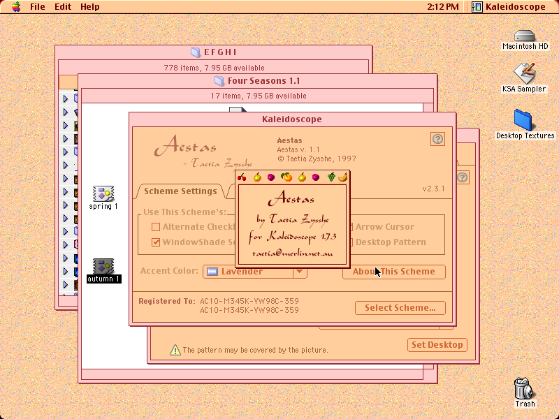Viewport: 559px width, 419px height.
Task: Click the v2.3.1 version label
Action: [x=433, y=189]
